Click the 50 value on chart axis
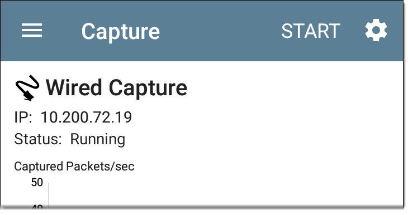This screenshot has width=408, height=215. pos(37,182)
